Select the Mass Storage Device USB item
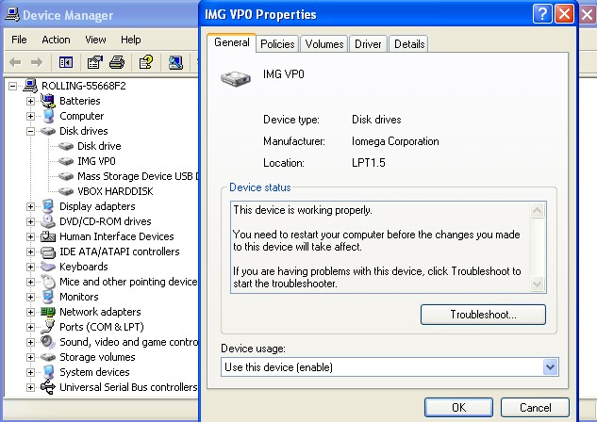597x422 pixels. (138, 176)
